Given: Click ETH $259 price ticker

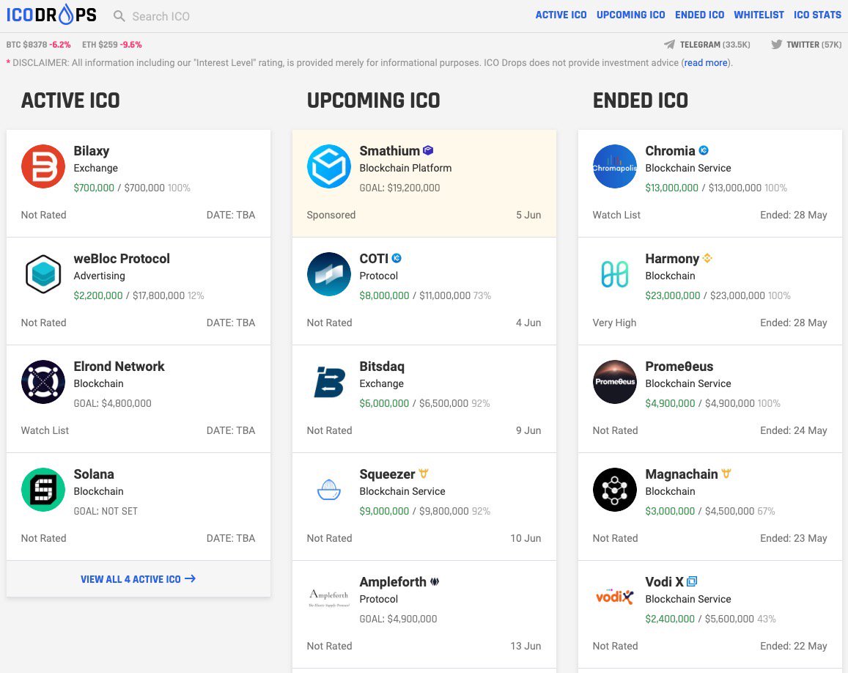Looking at the screenshot, I should [x=112, y=45].
